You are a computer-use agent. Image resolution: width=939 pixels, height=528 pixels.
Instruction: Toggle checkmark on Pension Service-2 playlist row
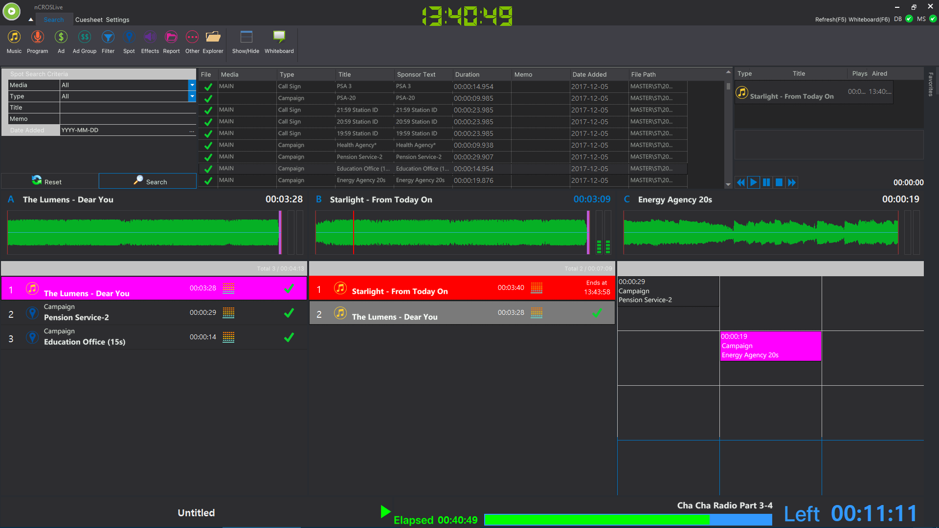(289, 313)
